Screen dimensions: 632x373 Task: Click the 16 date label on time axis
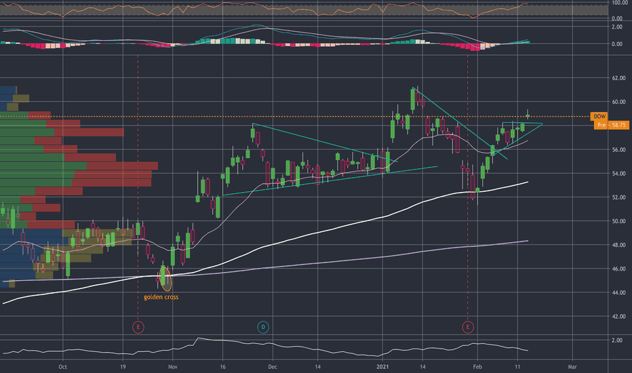coord(222,366)
